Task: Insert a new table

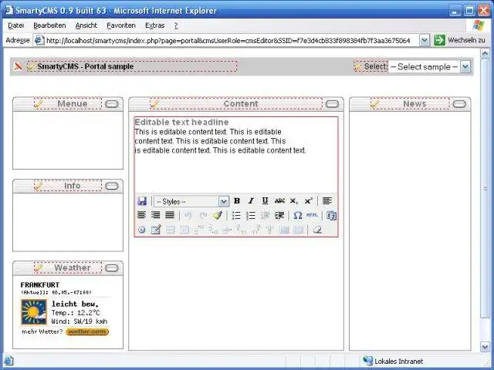Action: coord(156,230)
